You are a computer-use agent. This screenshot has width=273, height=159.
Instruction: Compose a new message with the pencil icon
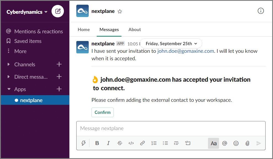pos(58,11)
